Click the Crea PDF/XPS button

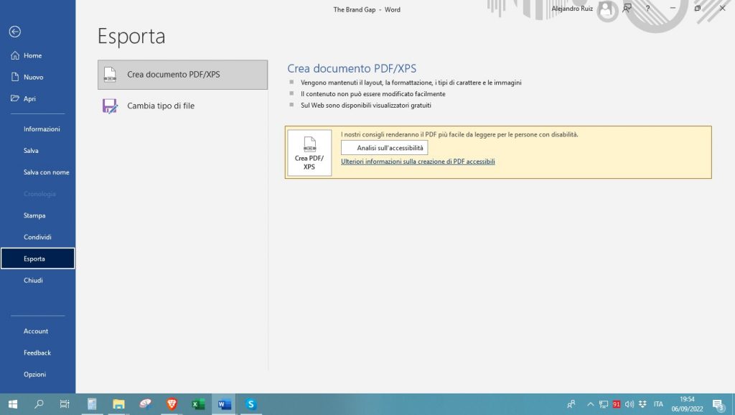(x=309, y=152)
